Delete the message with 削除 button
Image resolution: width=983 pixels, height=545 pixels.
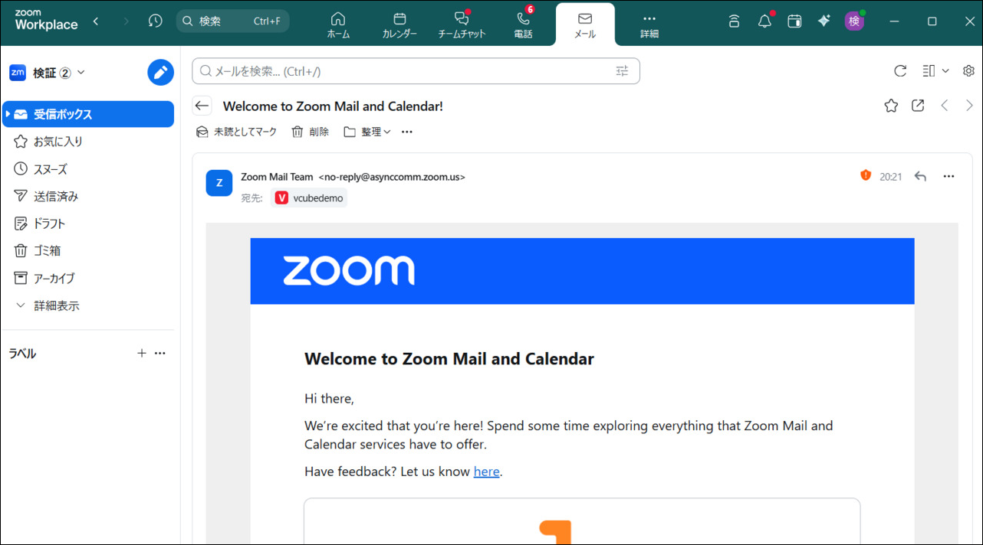311,132
